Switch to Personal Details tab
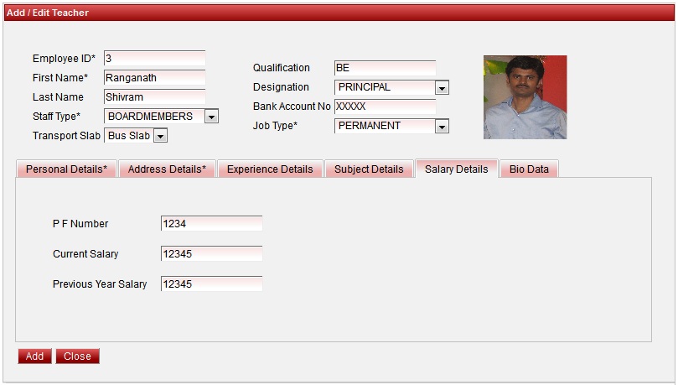678x385 pixels. 66,169
